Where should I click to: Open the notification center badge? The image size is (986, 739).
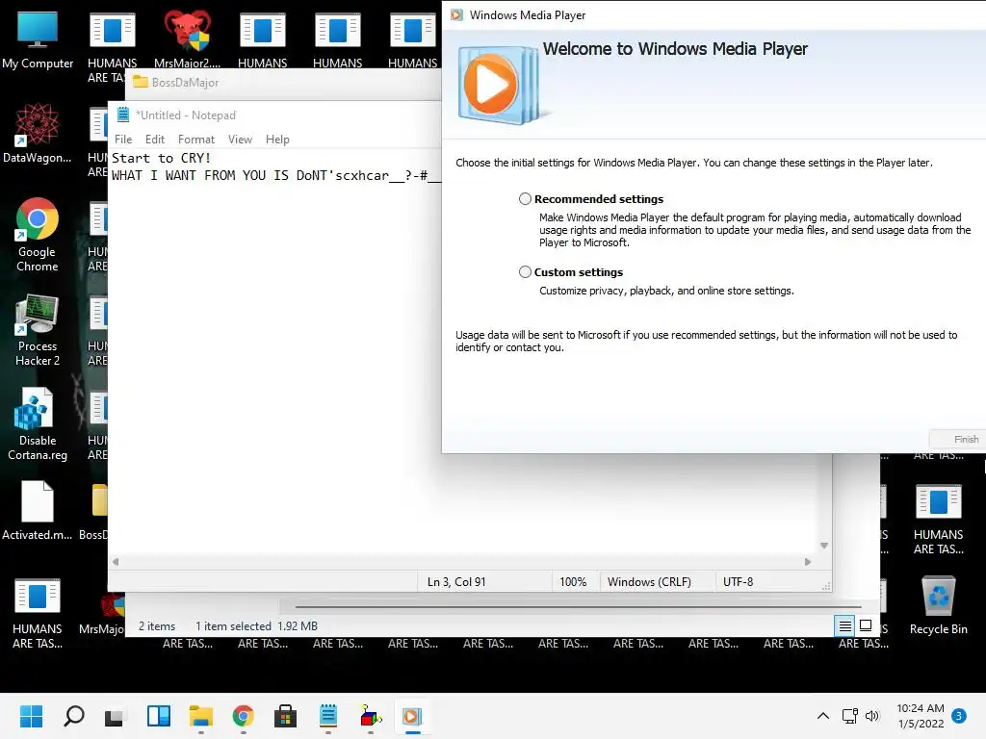(x=959, y=716)
